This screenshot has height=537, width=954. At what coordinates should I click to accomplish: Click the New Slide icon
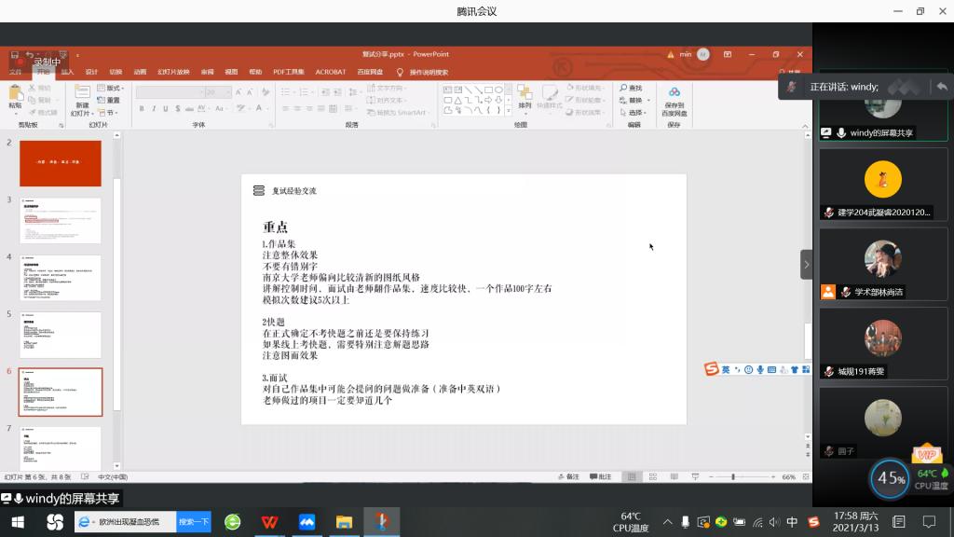point(82,96)
